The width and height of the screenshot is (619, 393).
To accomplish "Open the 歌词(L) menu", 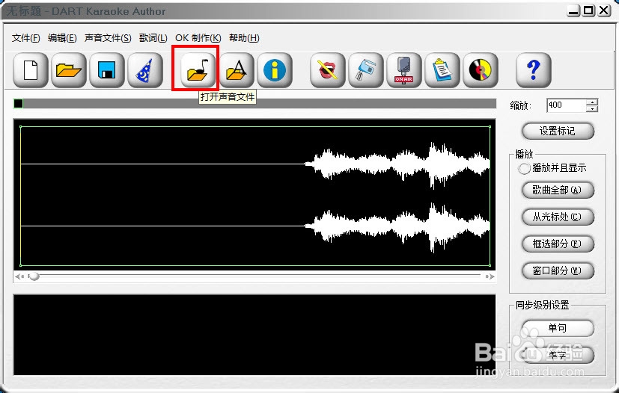I will [x=153, y=38].
